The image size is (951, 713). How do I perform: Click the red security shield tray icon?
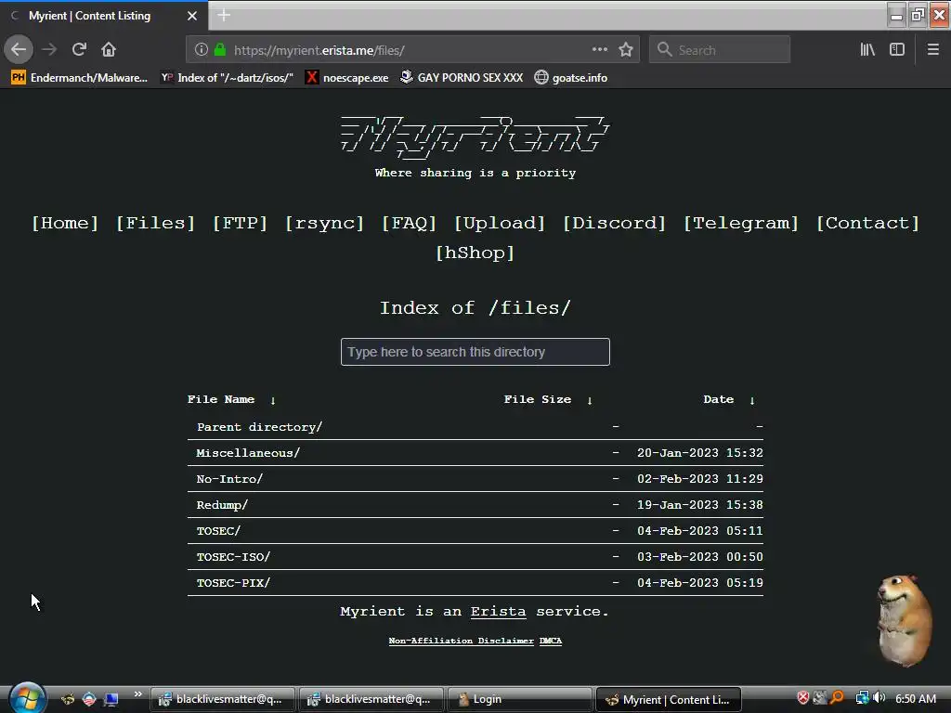(803, 698)
